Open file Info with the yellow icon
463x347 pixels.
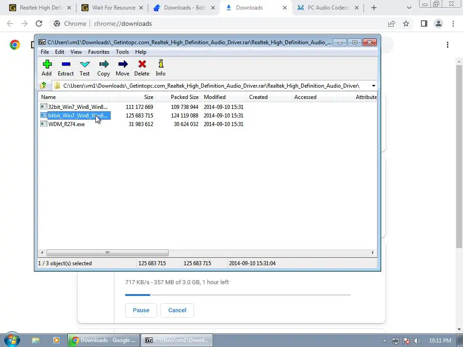click(161, 68)
